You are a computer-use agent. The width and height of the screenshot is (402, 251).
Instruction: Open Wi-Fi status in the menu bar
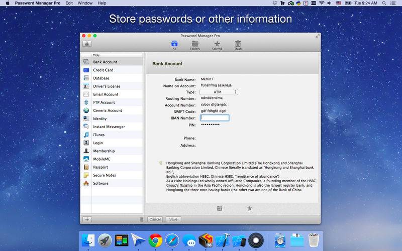click(322, 3)
